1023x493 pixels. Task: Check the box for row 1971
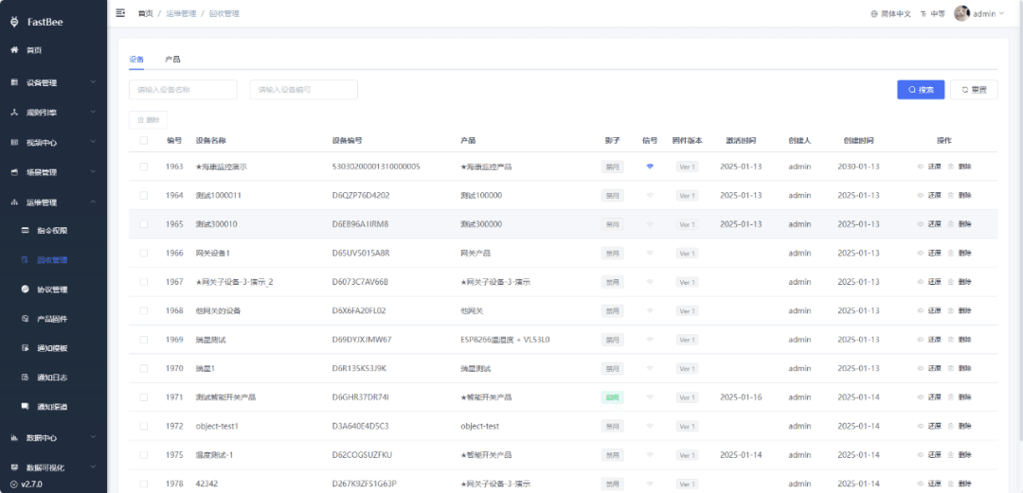(x=144, y=397)
